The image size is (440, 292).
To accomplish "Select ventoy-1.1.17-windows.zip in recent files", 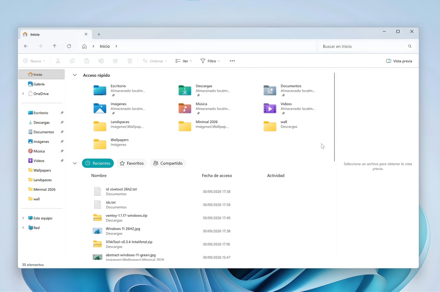I will [x=127, y=216].
